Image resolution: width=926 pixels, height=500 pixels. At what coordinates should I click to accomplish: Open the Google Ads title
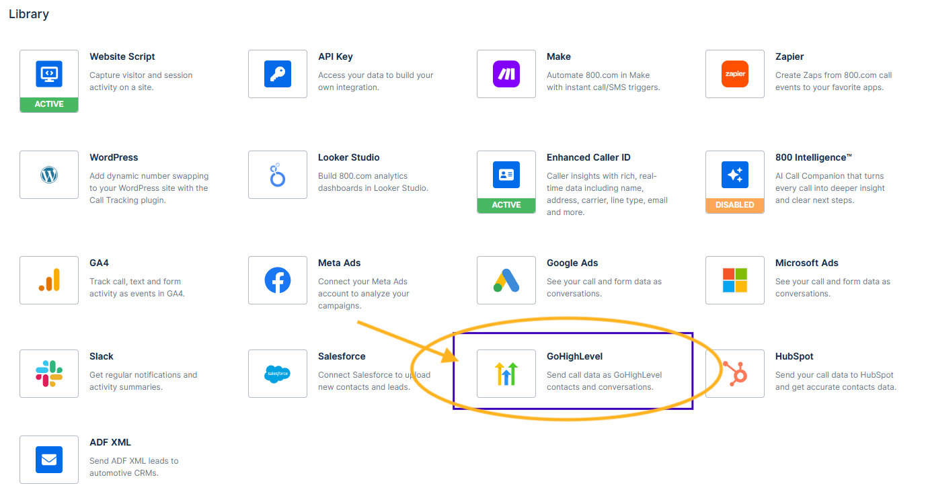(572, 263)
